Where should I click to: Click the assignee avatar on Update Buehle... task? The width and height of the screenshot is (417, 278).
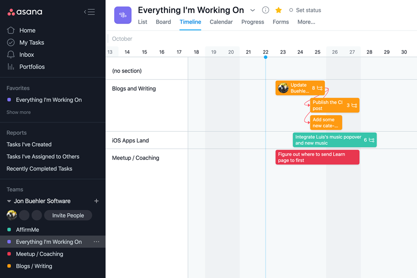click(283, 88)
